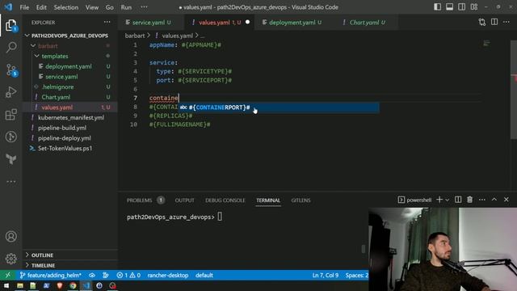Click barbart breadcrumb above editor

[135, 36]
